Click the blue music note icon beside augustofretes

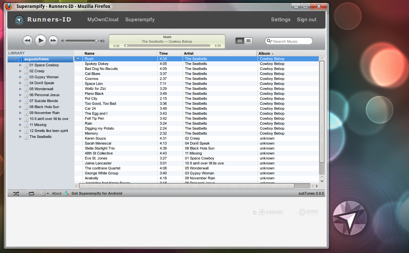click(x=21, y=59)
